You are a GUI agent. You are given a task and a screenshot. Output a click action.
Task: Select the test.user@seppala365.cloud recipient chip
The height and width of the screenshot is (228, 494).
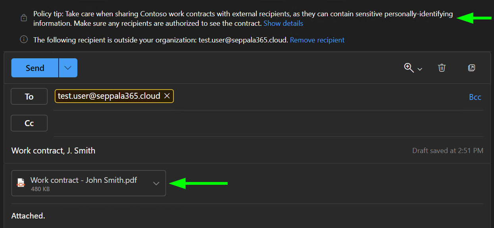[109, 96]
